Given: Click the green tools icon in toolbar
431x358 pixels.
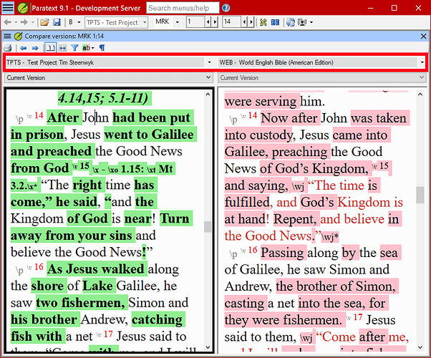Looking at the screenshot, I should pos(263,22).
